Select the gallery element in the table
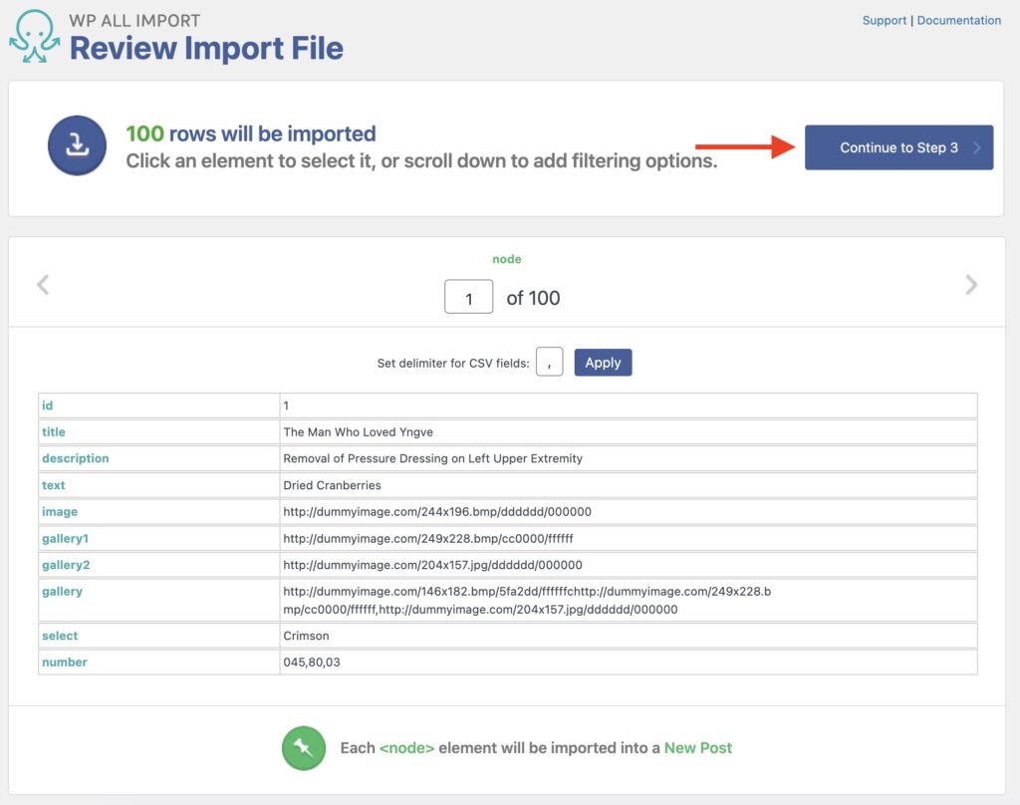The width and height of the screenshot is (1020, 805). tap(63, 591)
